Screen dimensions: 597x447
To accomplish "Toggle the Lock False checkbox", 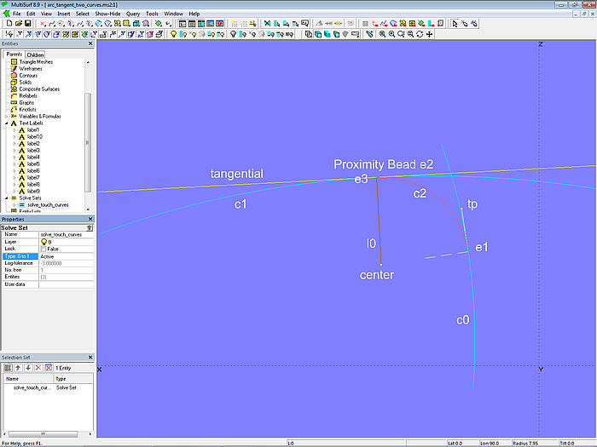I will click(x=43, y=249).
